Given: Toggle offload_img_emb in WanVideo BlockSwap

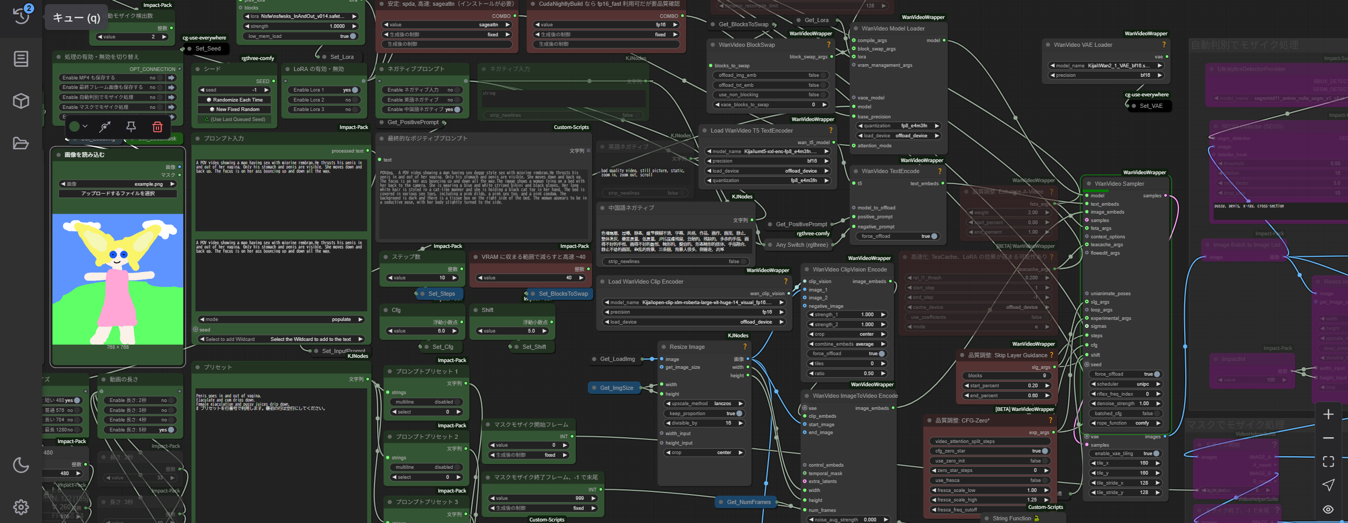Looking at the screenshot, I should click(x=772, y=75).
